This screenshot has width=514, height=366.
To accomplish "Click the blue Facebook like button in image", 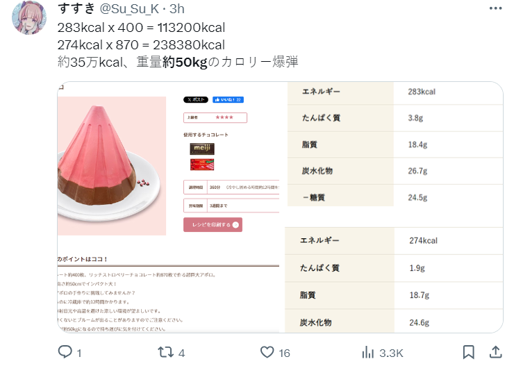I will click(x=228, y=99).
